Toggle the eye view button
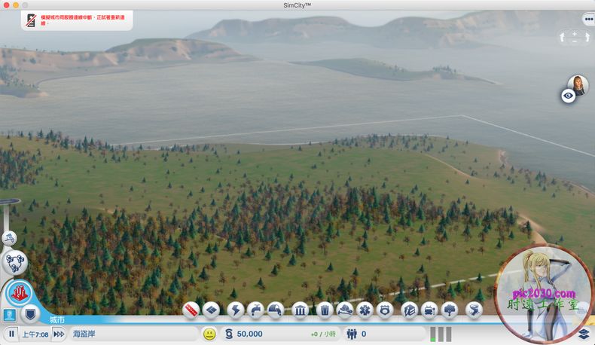The image size is (595, 345). pyautogui.click(x=569, y=96)
